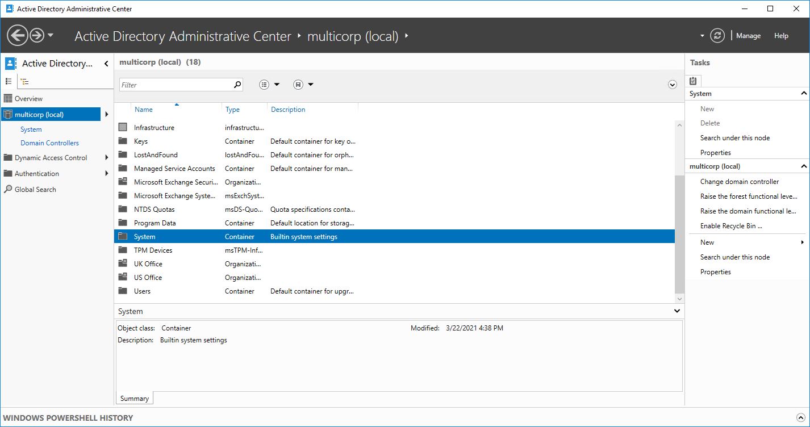810x427 pixels.
Task: Select the NTDS Quotas folder icon
Action: click(x=123, y=209)
